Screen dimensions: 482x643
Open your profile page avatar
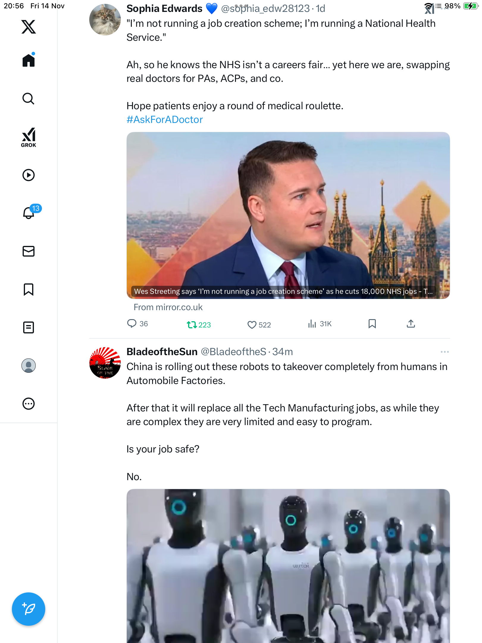click(29, 366)
